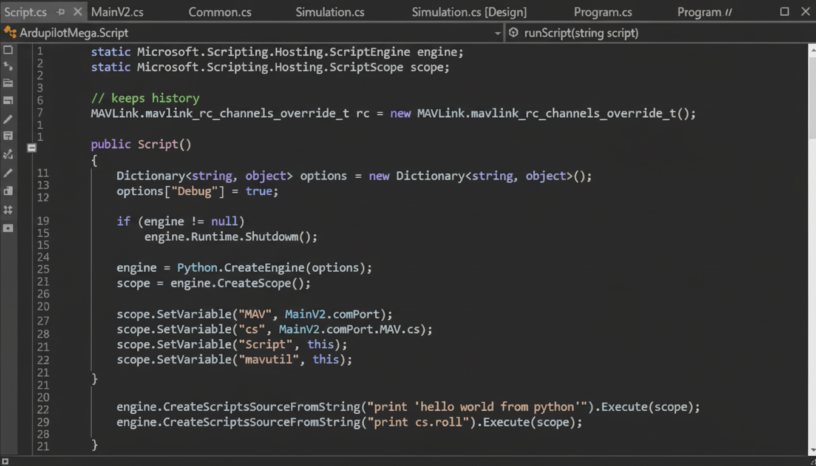The height and width of the screenshot is (466, 816).
Task: Click the bottom camera-like icon in left sidebar
Action: [x=8, y=228]
